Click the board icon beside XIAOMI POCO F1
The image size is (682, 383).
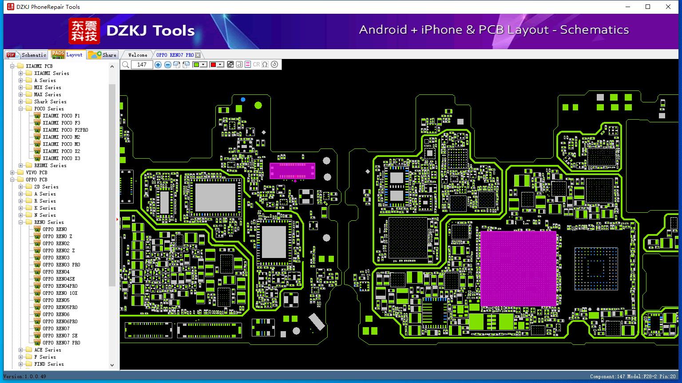pos(37,116)
